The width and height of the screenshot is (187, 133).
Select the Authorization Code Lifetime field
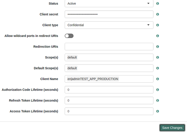pyautogui.click(x=109, y=90)
